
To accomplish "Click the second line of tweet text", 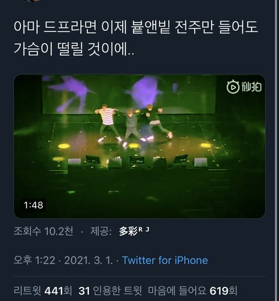I will coord(74,49).
